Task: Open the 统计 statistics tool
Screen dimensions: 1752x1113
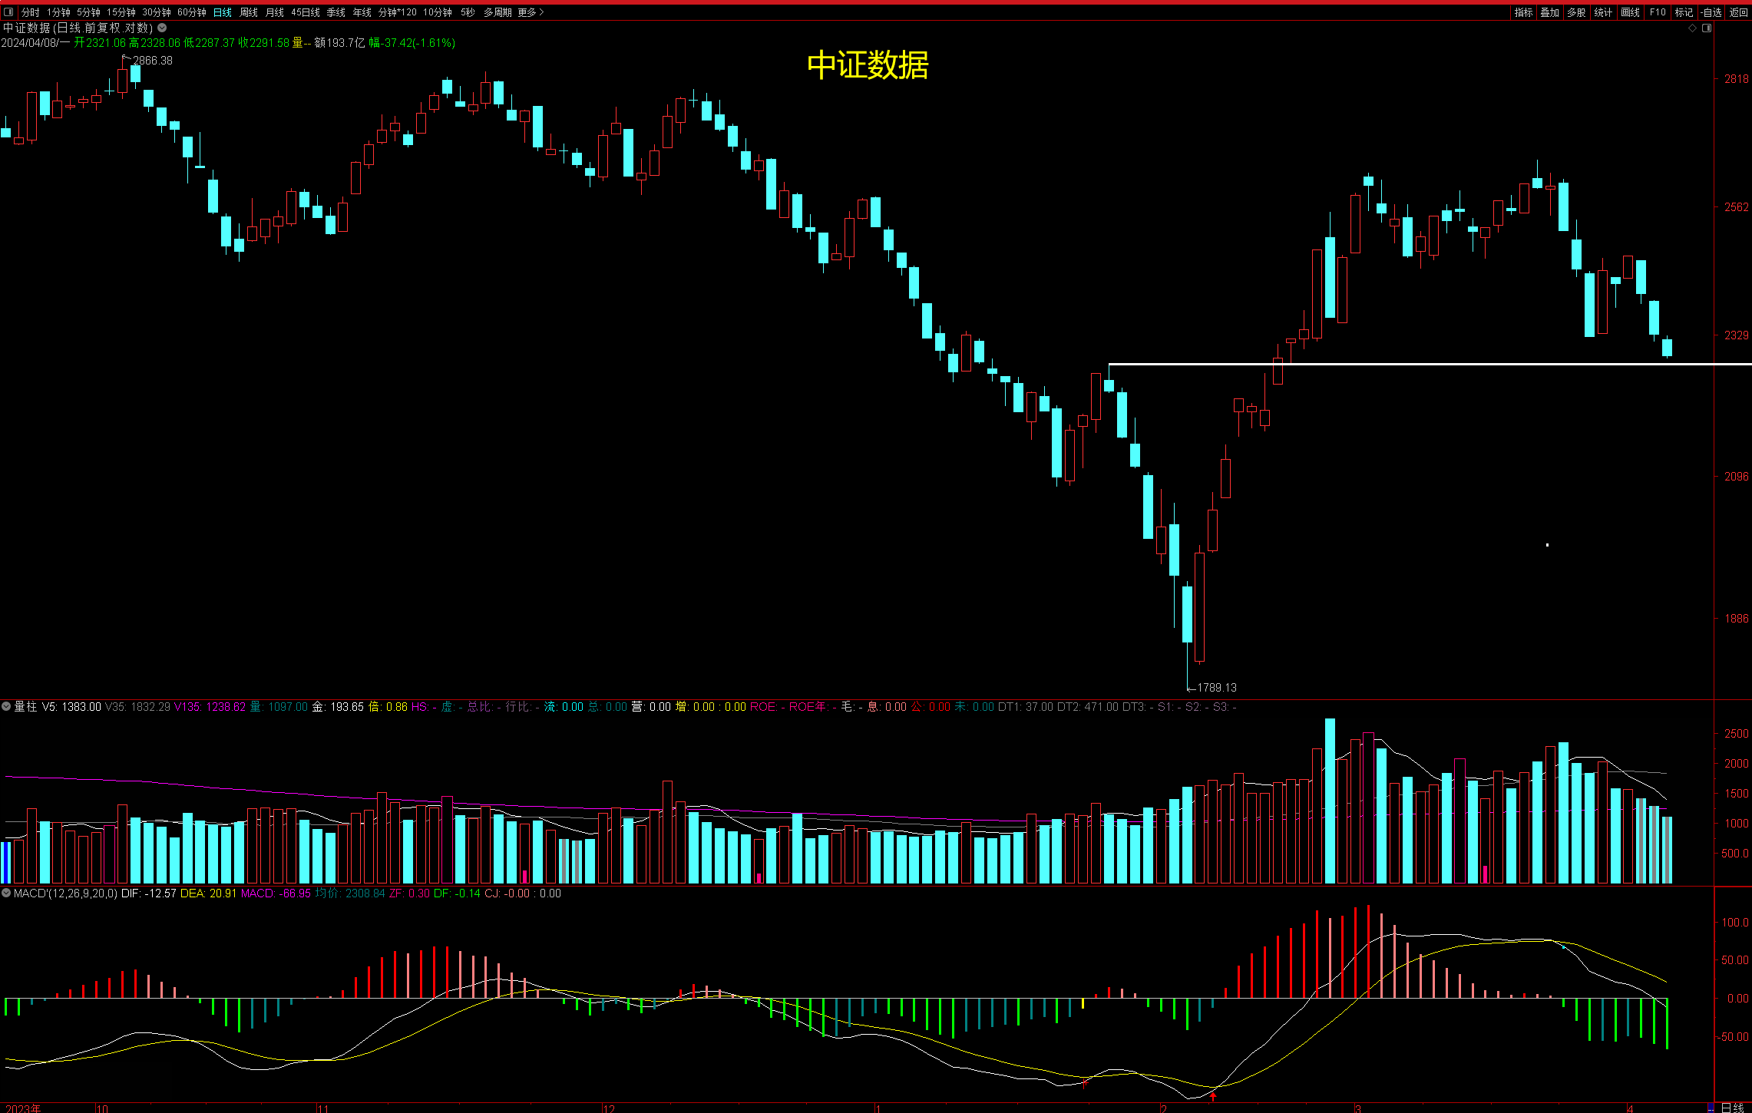Action: 1603,12
